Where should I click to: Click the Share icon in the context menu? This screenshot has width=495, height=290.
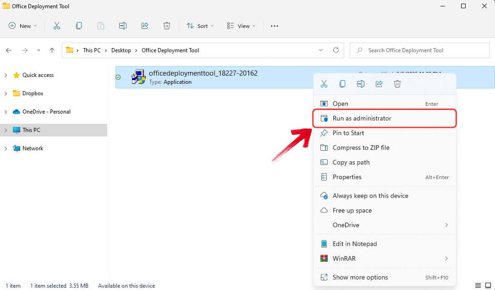379,84
